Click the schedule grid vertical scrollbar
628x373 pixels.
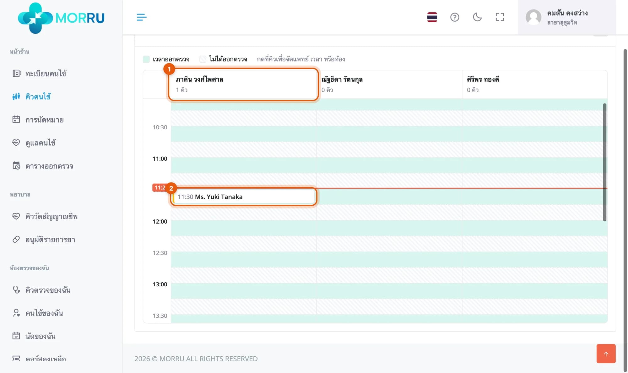pos(604,162)
